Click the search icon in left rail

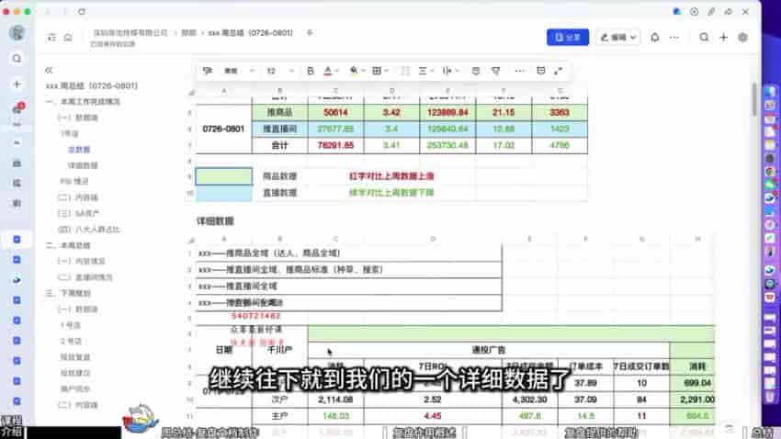click(x=17, y=58)
